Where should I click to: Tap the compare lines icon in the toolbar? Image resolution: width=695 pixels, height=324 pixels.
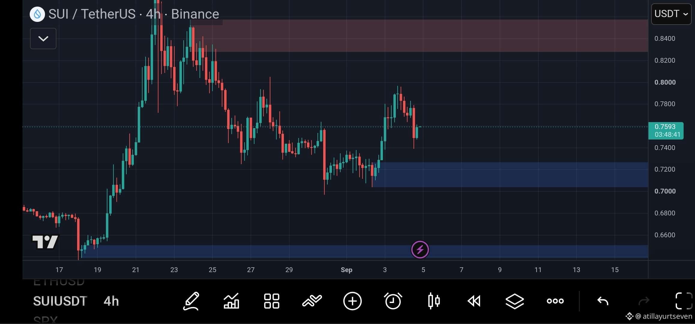coord(312,301)
